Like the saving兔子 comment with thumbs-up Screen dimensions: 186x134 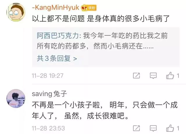click(170, 128)
